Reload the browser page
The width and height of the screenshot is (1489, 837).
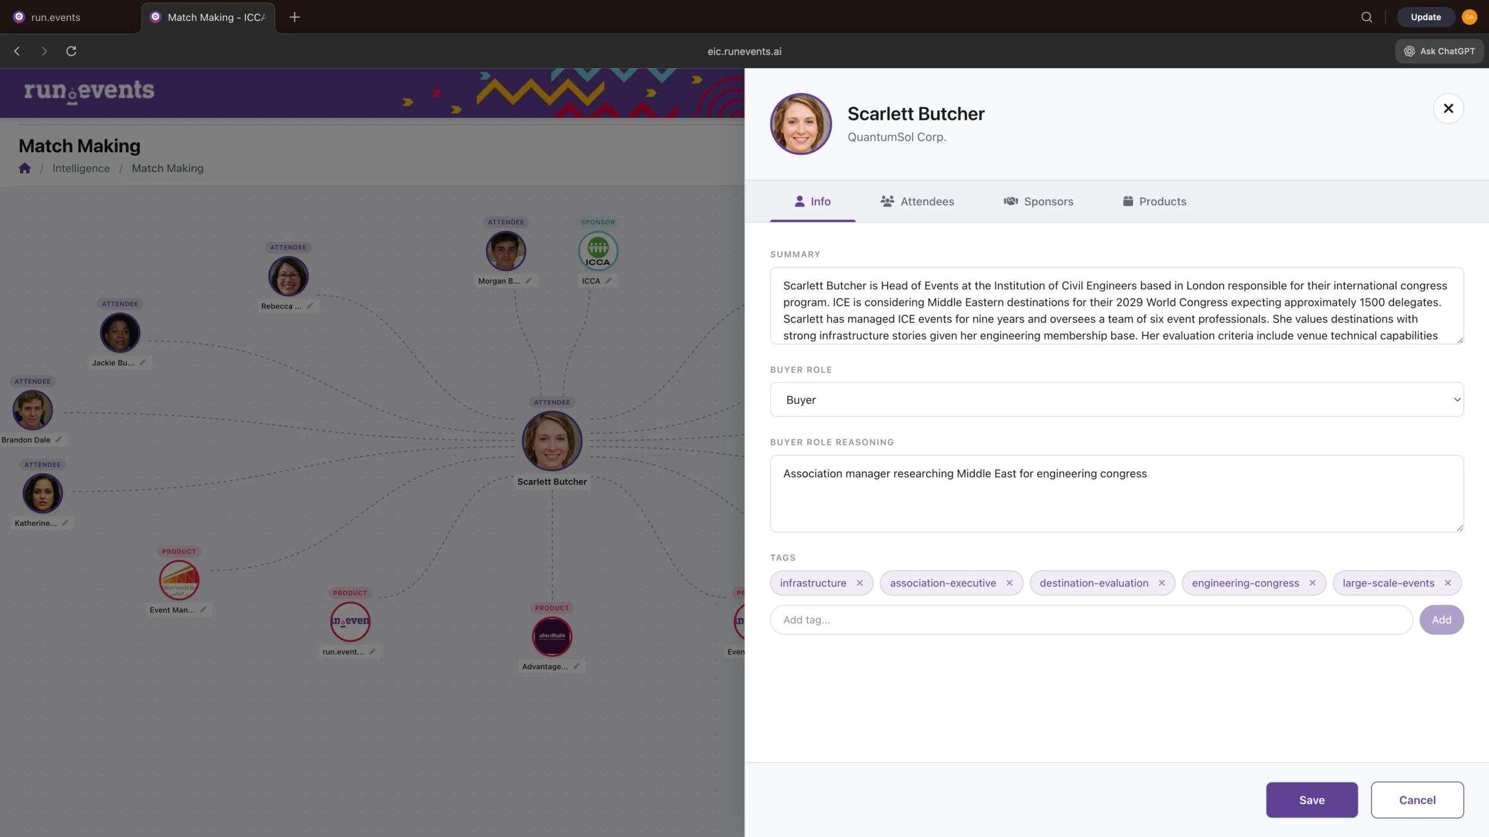pyautogui.click(x=71, y=51)
